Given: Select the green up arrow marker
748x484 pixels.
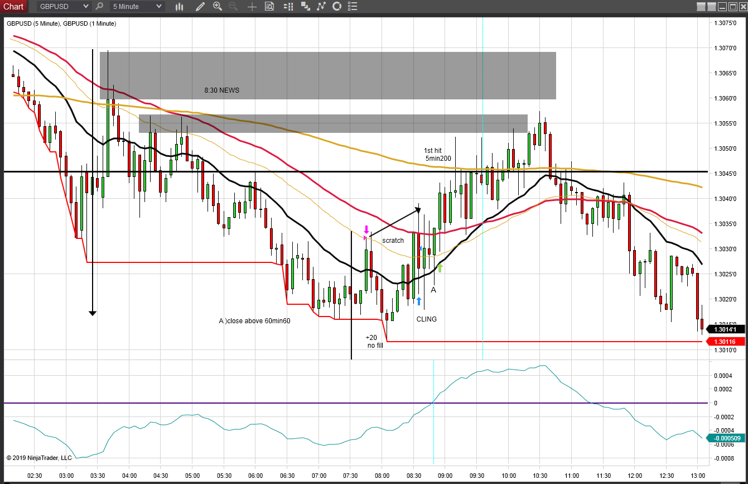Looking at the screenshot, I should 440,268.
